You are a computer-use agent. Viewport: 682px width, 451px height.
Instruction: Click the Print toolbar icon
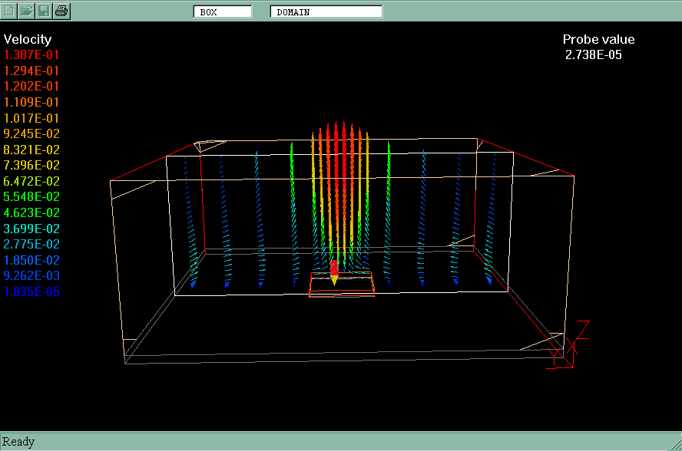61,11
